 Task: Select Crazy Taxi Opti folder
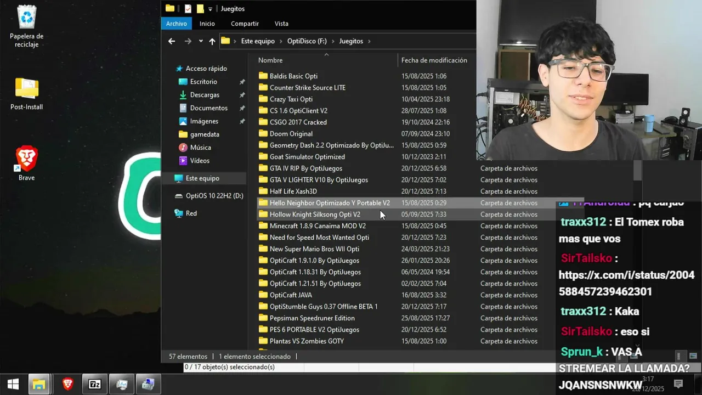291,99
